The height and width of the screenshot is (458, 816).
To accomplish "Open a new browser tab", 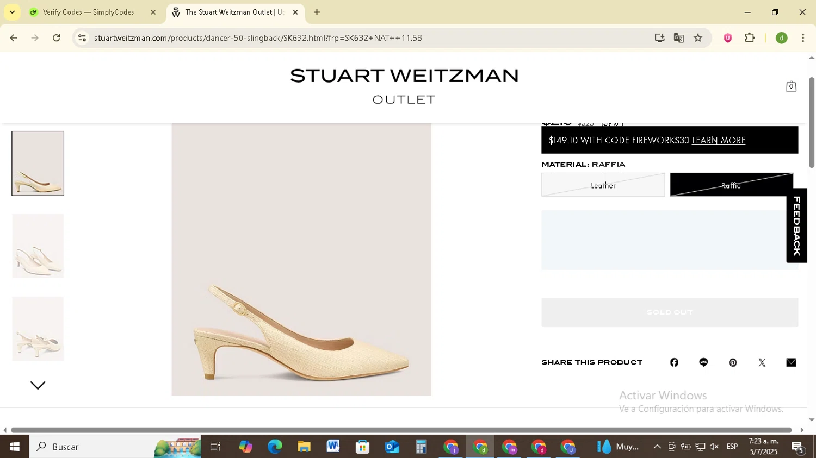I will point(317,12).
